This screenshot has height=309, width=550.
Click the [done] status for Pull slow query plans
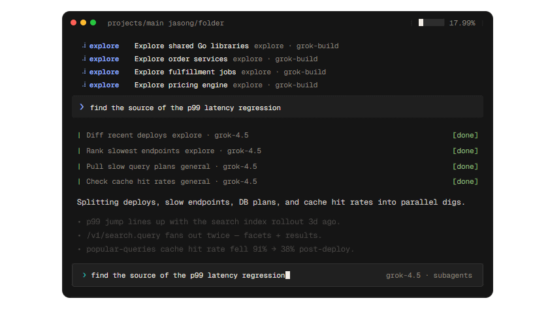[x=465, y=166]
